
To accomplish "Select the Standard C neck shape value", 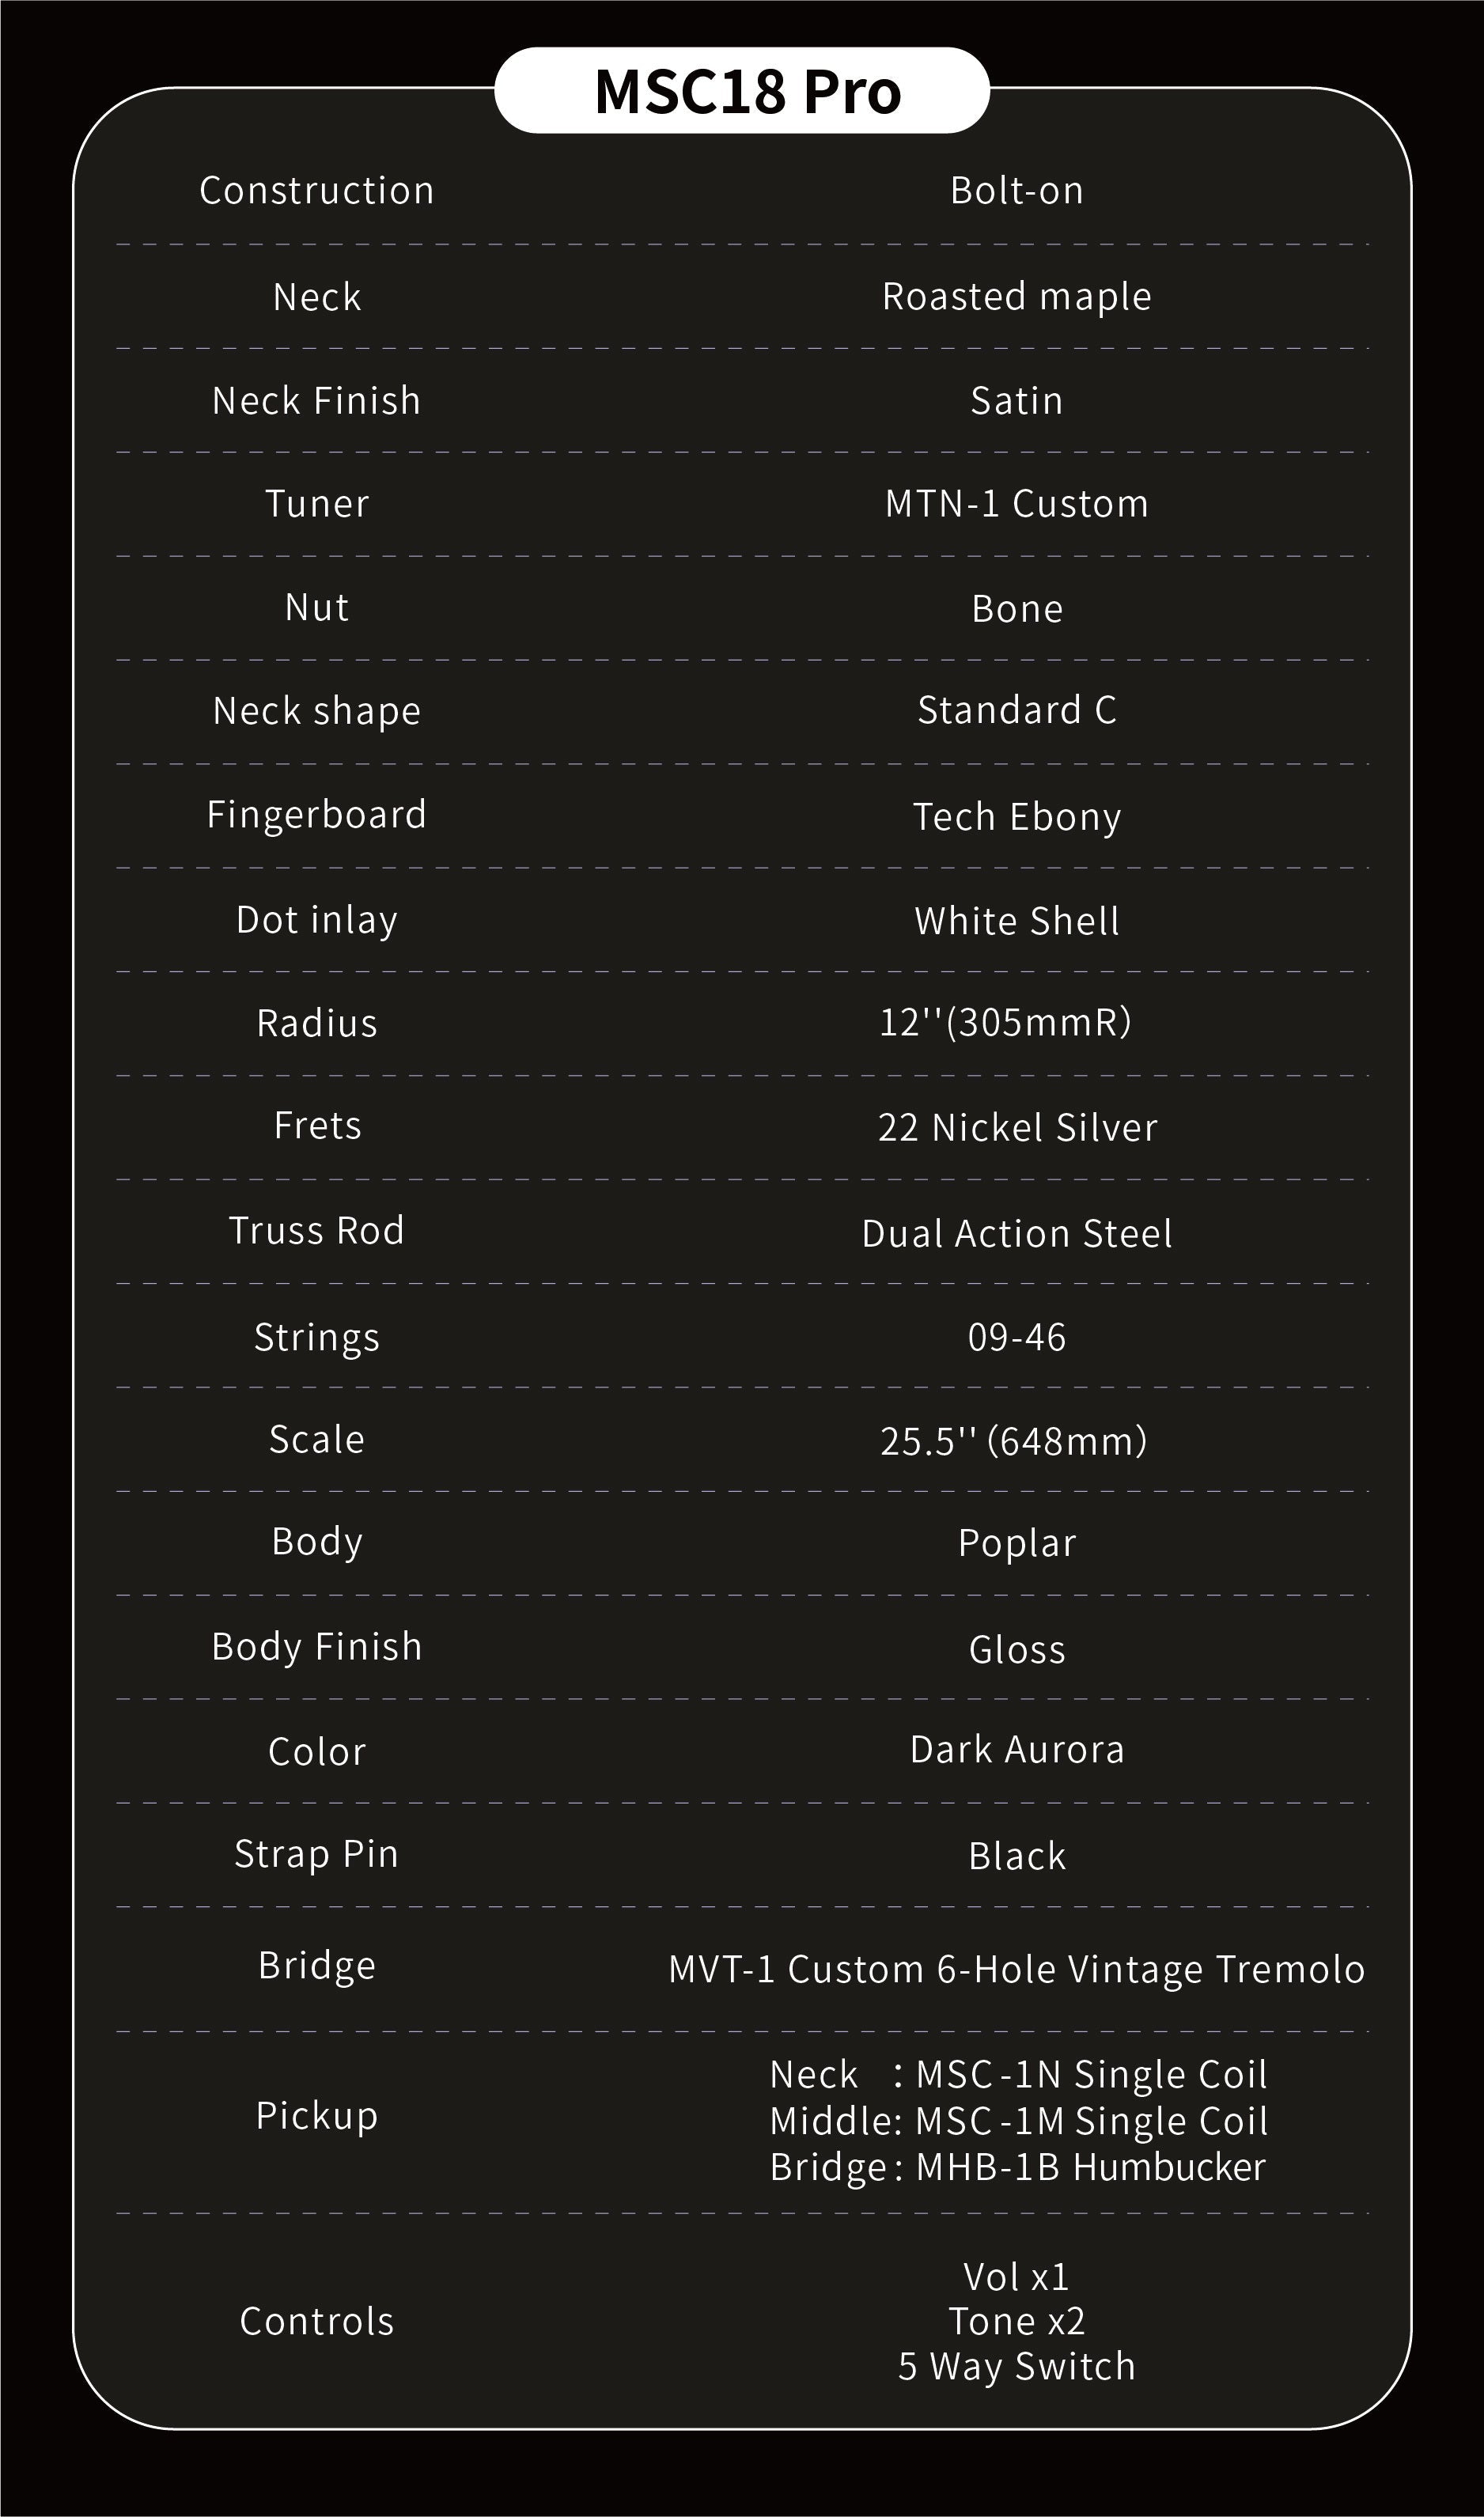I will pos(1016,710).
